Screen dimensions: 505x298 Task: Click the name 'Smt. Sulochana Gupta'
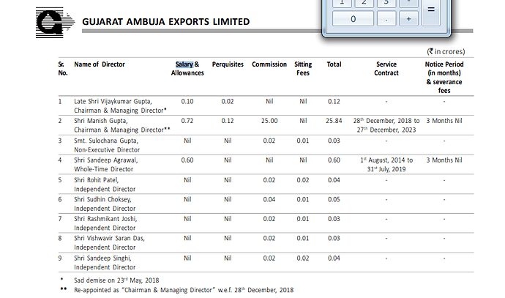106,141
